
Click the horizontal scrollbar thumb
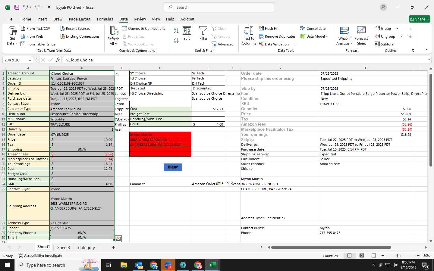coord(331,248)
